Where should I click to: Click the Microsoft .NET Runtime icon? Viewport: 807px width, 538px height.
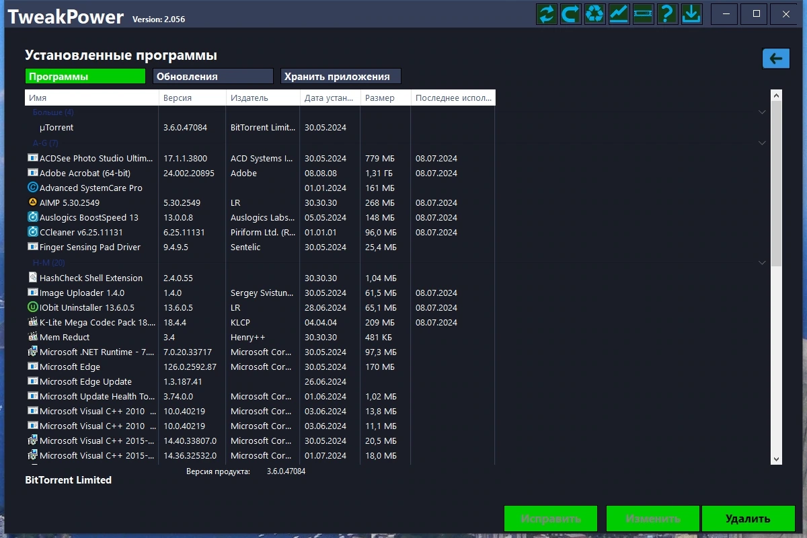pyautogui.click(x=33, y=352)
